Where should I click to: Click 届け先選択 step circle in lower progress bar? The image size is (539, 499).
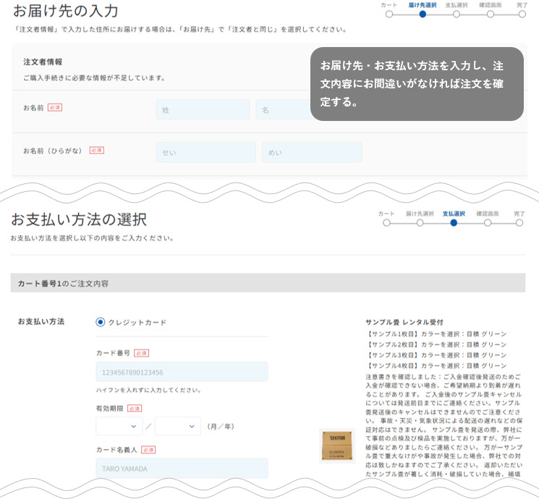pos(420,222)
